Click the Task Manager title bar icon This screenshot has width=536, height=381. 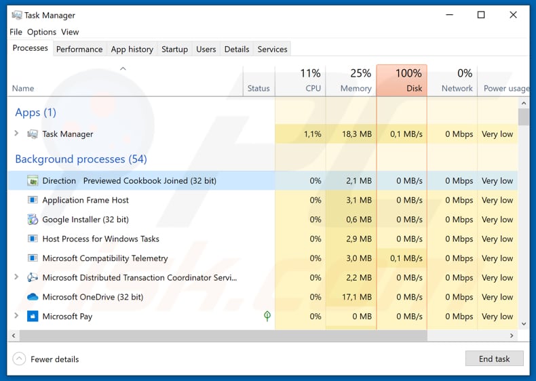pos(17,15)
